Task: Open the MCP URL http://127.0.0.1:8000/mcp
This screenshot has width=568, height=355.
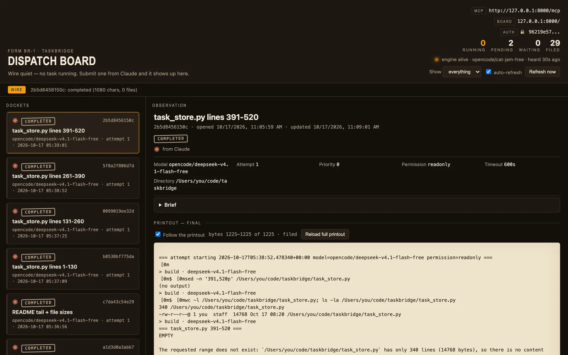Action: [x=524, y=11]
